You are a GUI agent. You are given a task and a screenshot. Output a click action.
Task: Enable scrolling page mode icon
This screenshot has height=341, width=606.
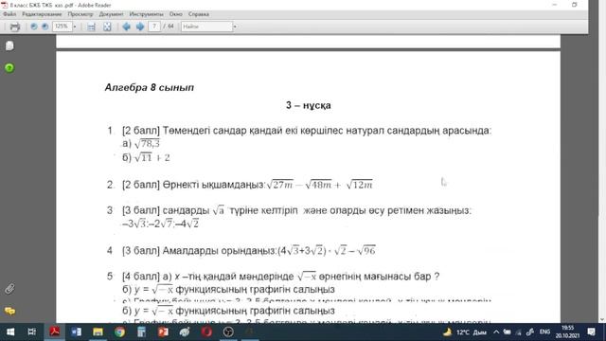91,27
